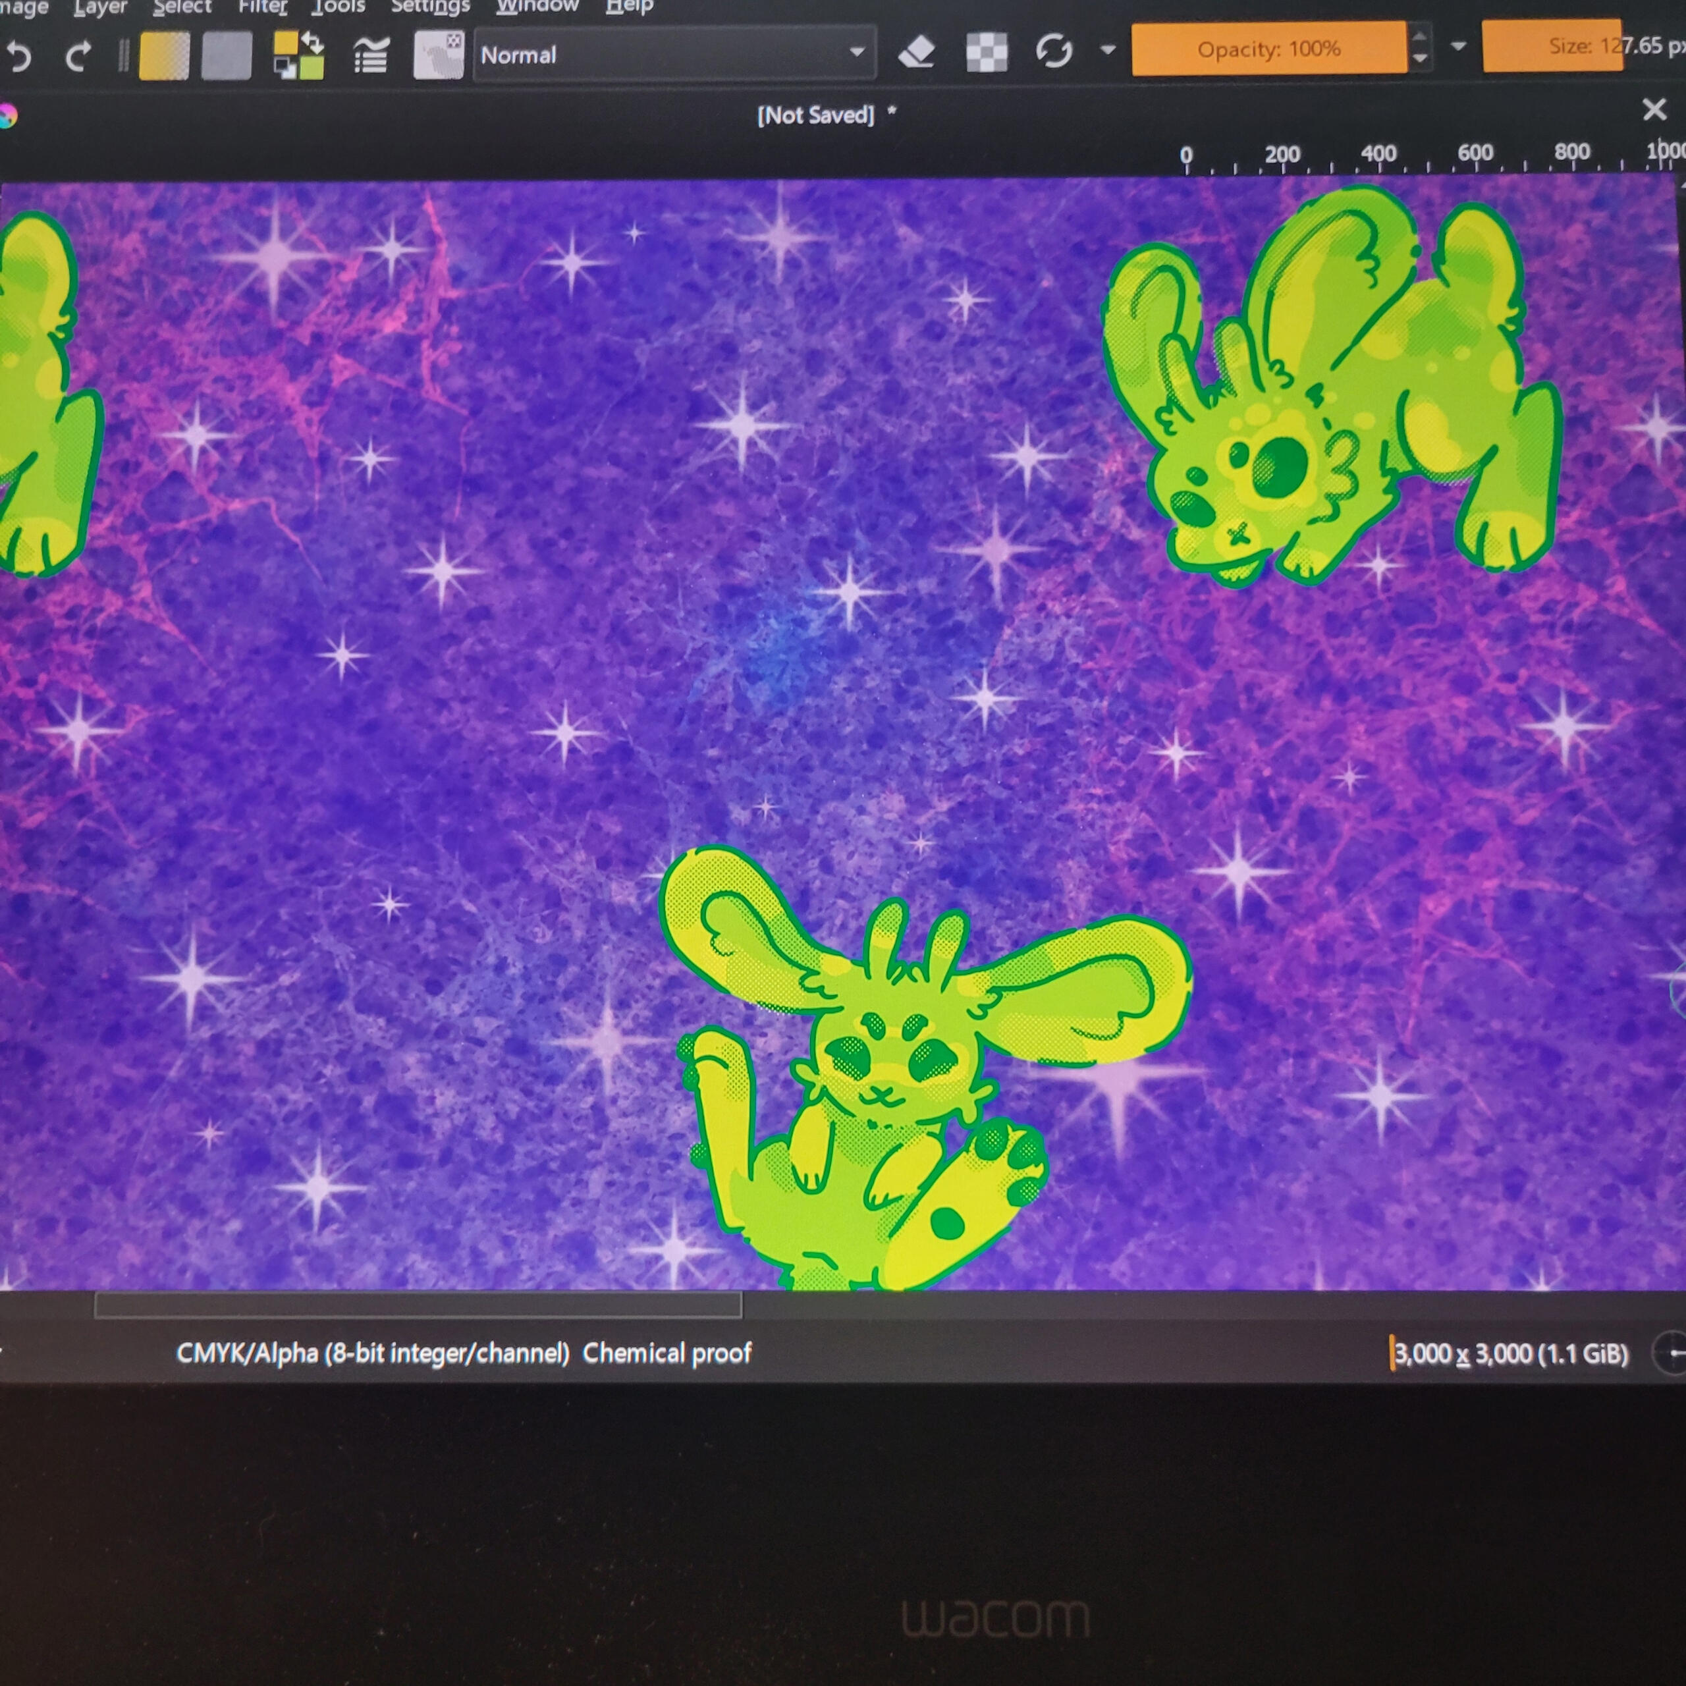Expand dropdown arrow left of Size slider

(1458, 45)
